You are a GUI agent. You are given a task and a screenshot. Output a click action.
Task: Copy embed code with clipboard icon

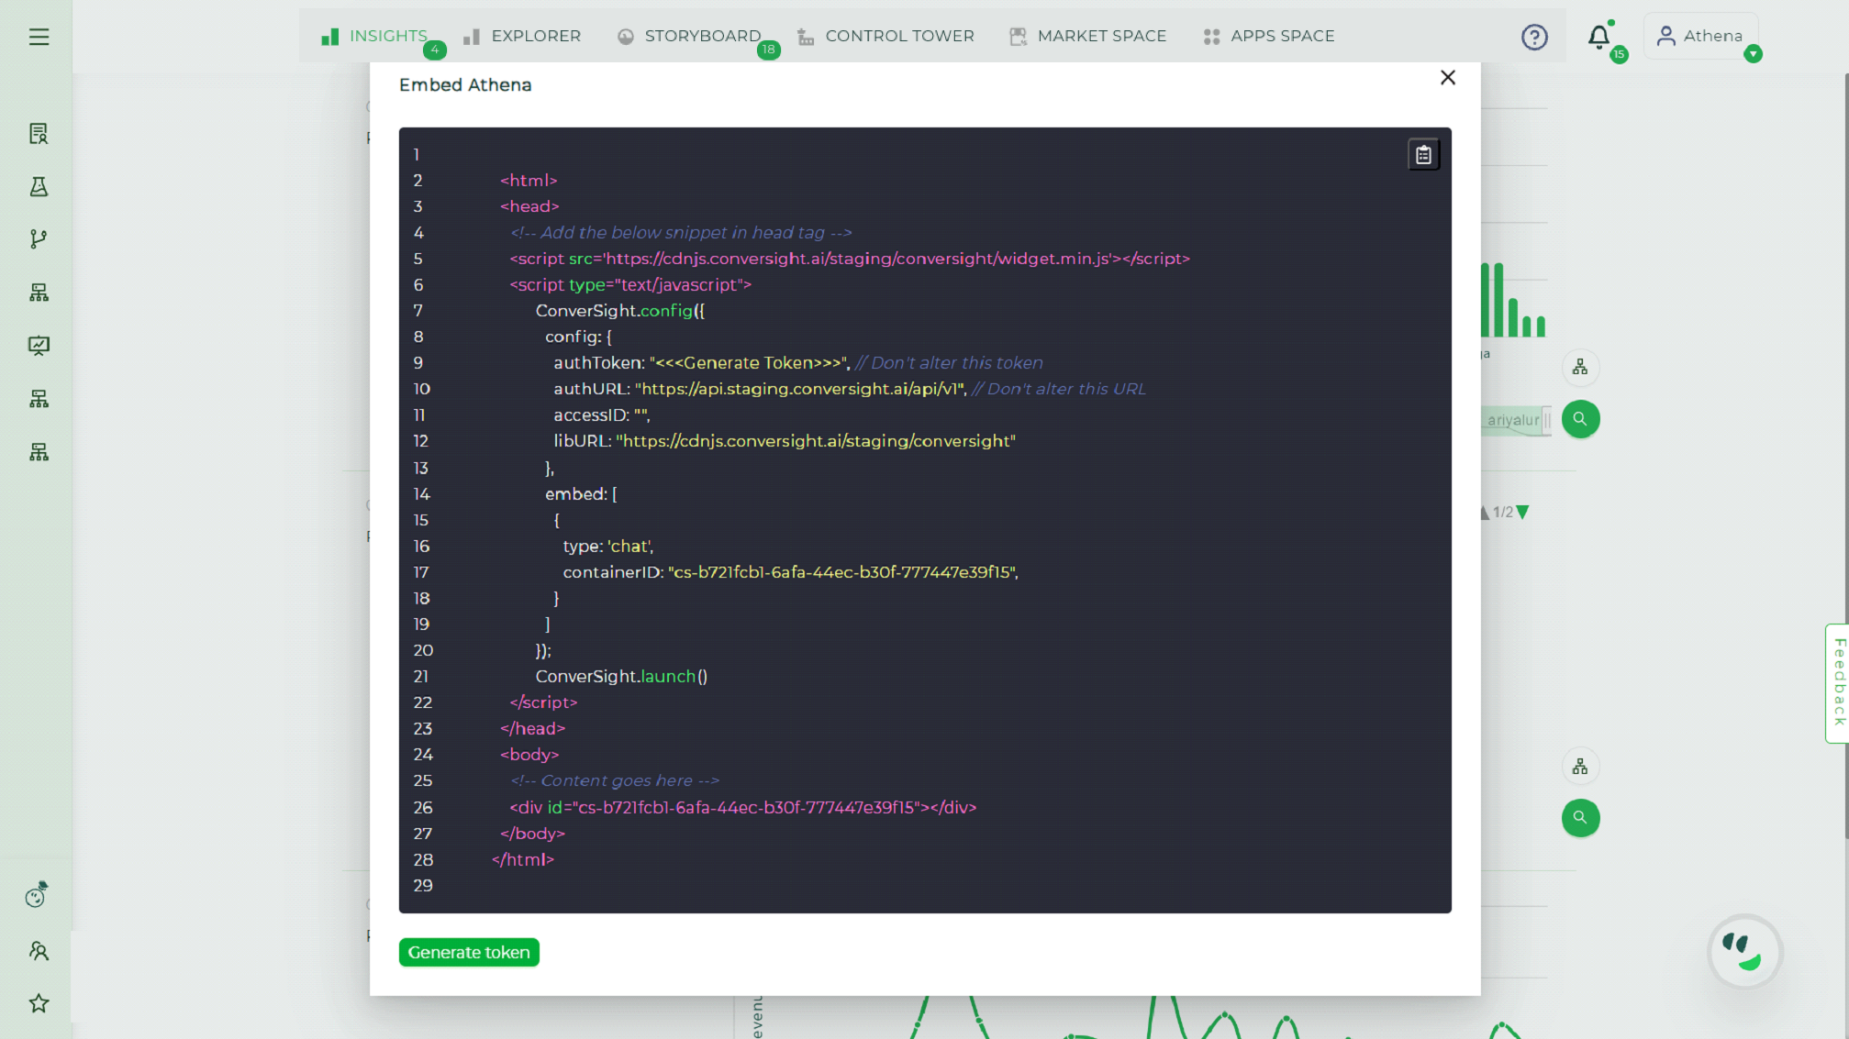pyautogui.click(x=1423, y=155)
